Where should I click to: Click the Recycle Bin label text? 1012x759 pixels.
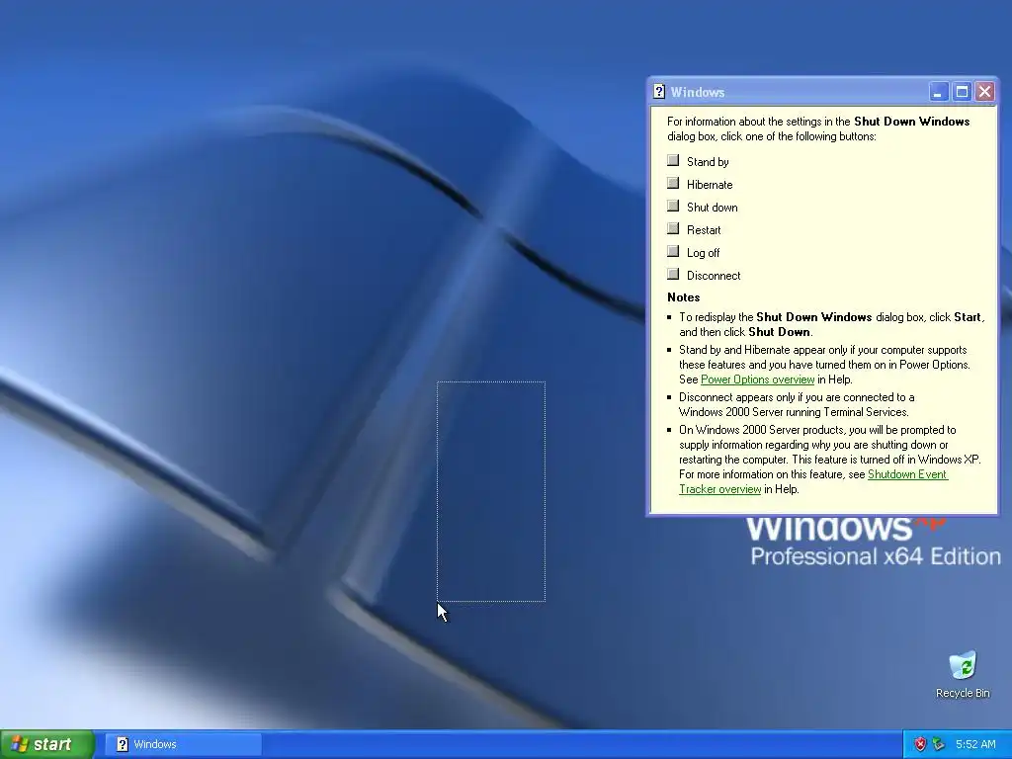[963, 693]
